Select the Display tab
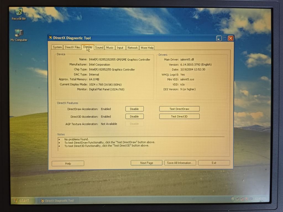The image size is (283, 212). [x=88, y=47]
